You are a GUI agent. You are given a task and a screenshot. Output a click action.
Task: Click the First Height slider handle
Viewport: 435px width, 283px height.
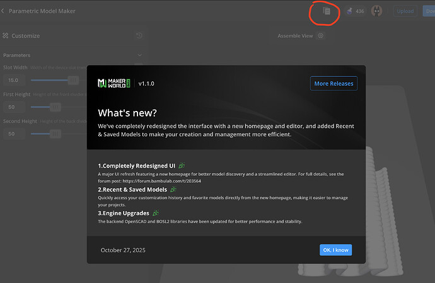tap(55, 107)
